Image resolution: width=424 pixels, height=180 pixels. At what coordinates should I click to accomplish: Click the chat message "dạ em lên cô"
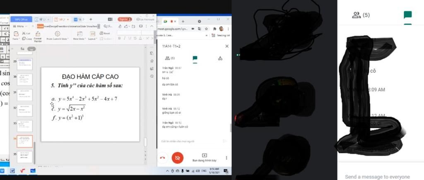pos(170,84)
